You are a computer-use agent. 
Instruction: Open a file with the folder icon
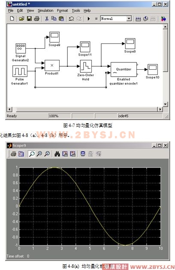click(x=21, y=19)
